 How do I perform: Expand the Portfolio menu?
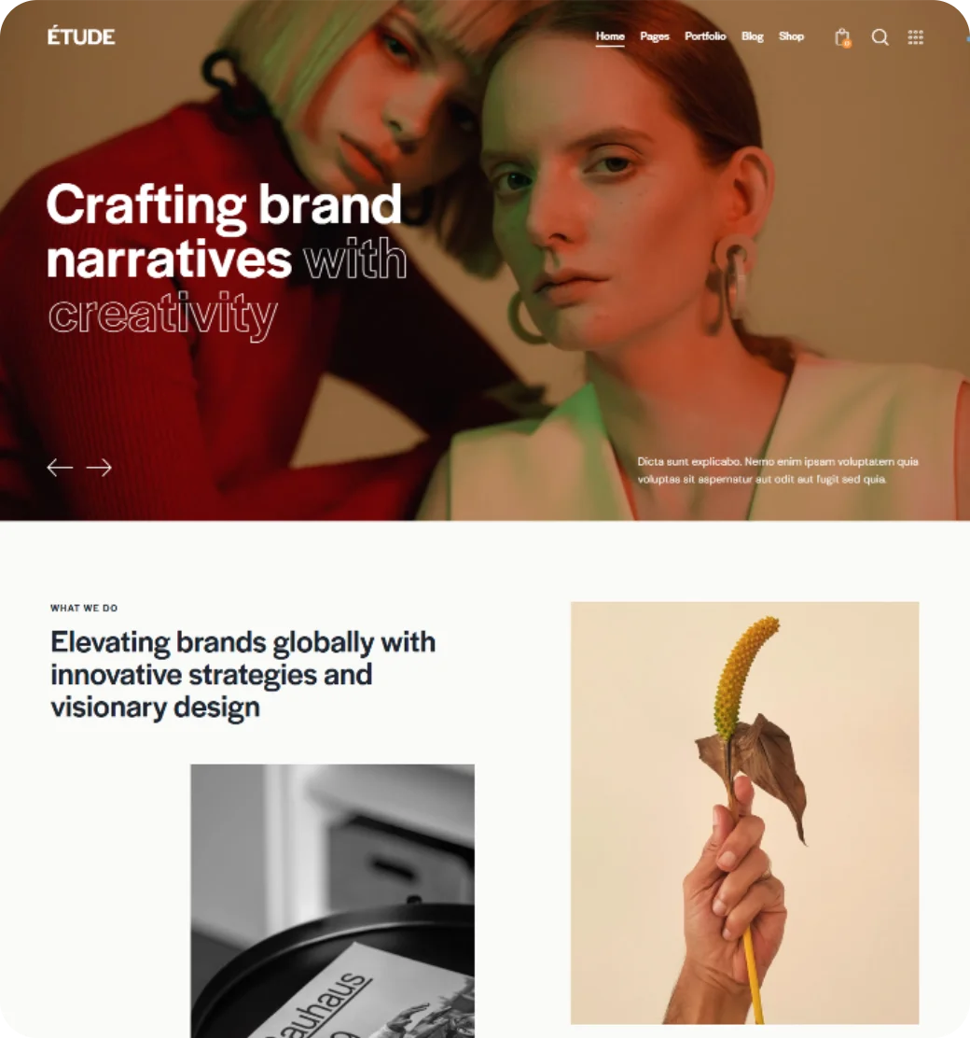coord(705,36)
